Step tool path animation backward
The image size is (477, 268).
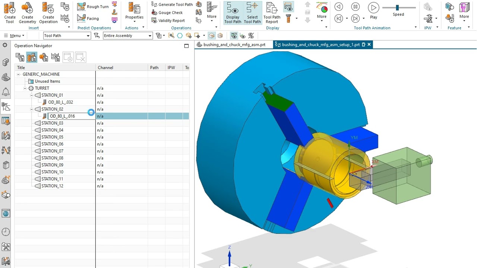(338, 7)
